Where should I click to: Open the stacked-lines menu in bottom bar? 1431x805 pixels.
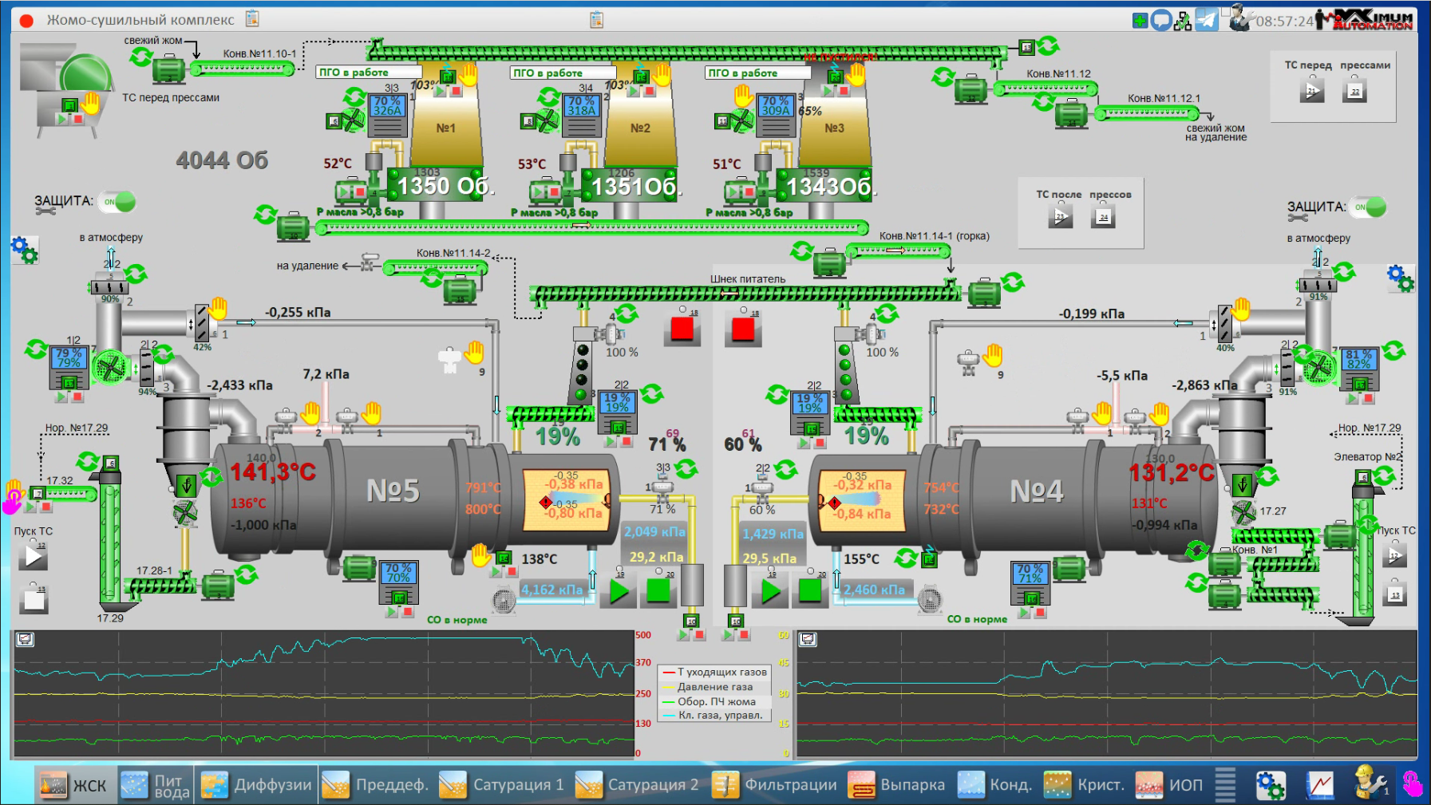click(1225, 785)
